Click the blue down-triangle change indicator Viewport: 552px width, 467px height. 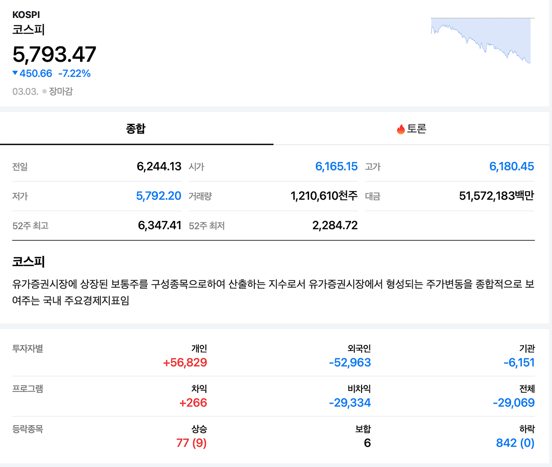tap(15, 73)
